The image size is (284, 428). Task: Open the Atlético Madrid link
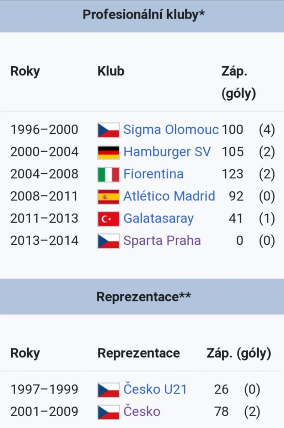(x=169, y=196)
